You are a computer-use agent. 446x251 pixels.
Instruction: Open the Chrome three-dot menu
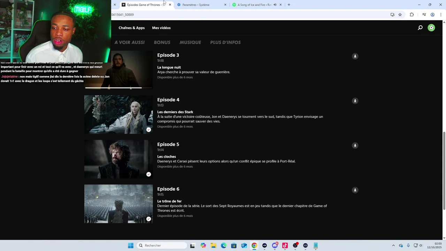tap(441, 15)
